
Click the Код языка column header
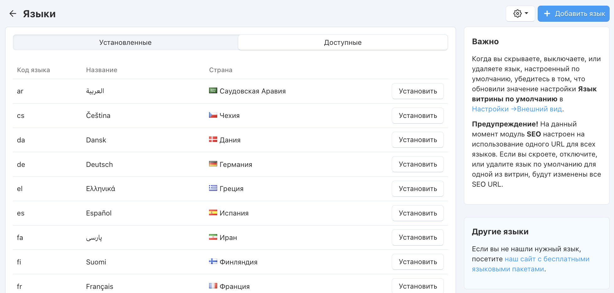(34, 70)
